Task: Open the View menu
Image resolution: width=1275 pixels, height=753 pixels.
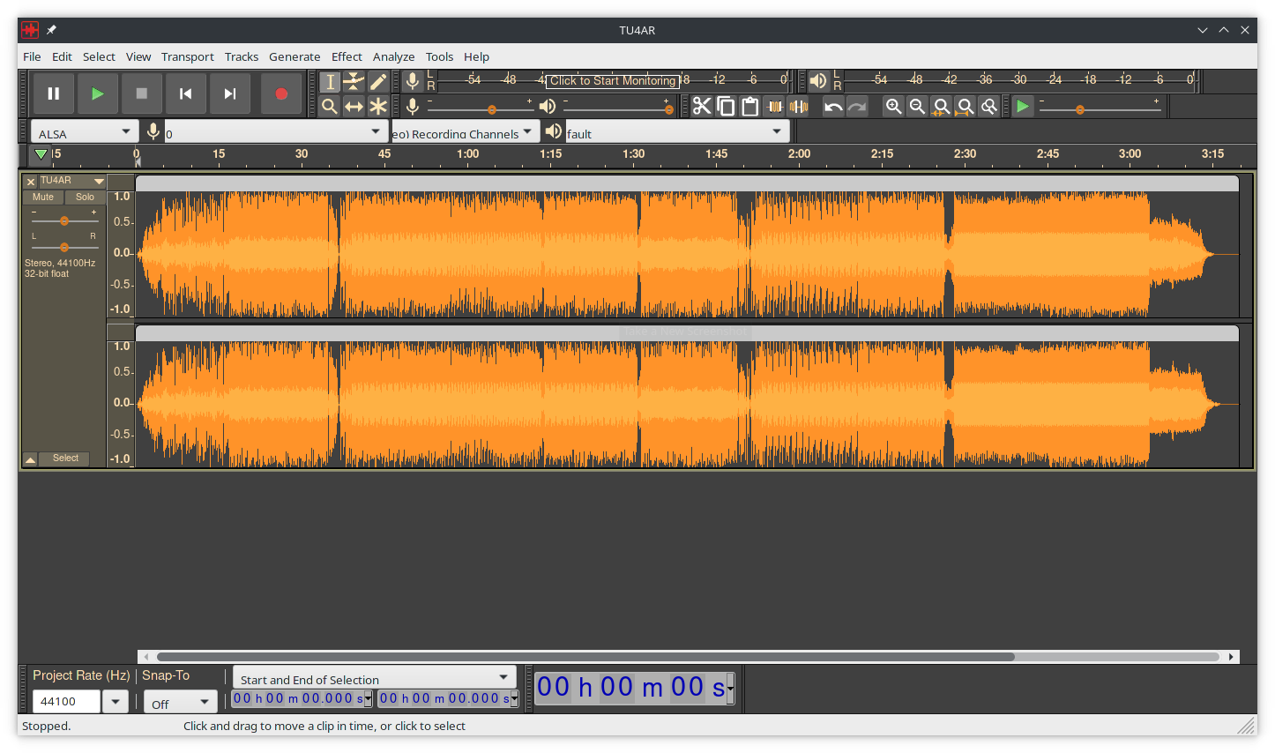Action: click(x=138, y=56)
